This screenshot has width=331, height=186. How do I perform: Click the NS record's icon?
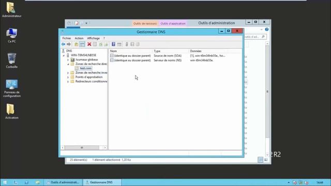(112, 60)
